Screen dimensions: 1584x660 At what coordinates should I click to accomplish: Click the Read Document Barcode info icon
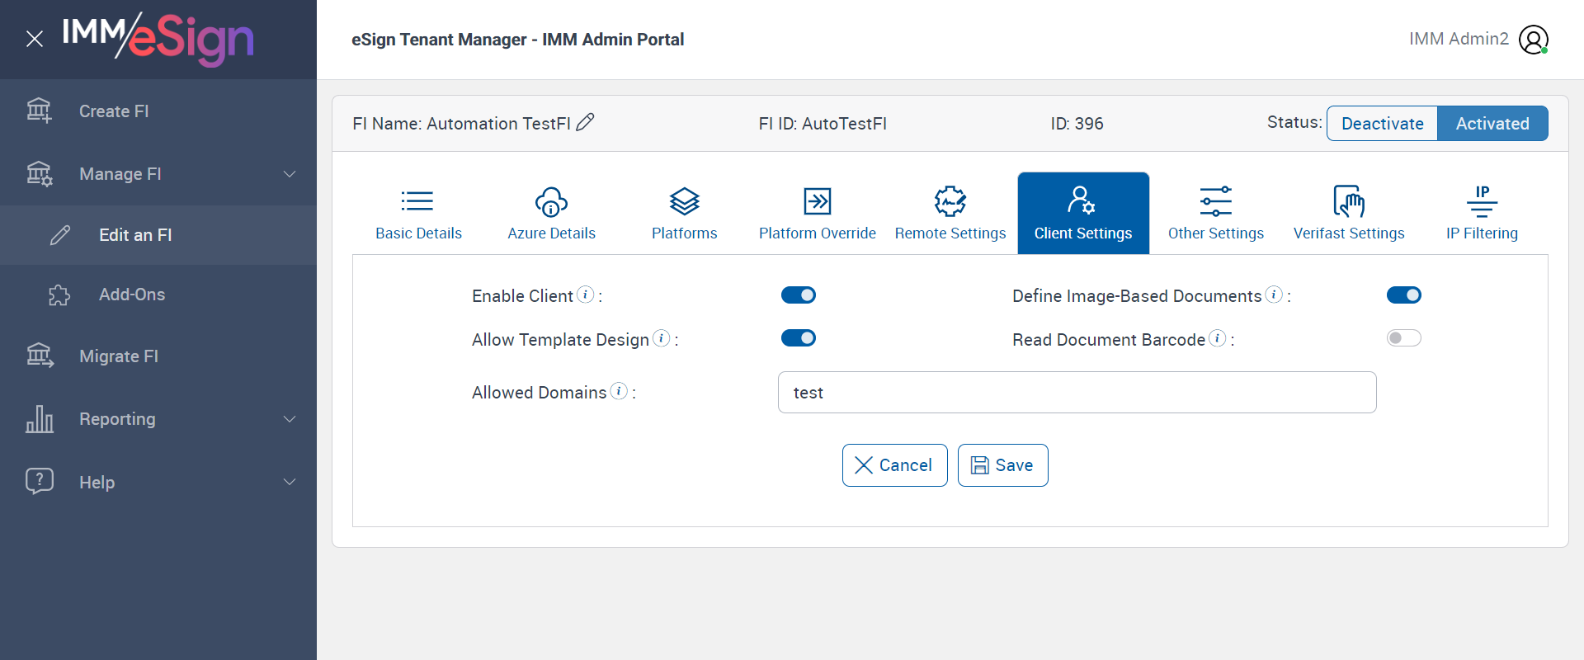(1217, 338)
